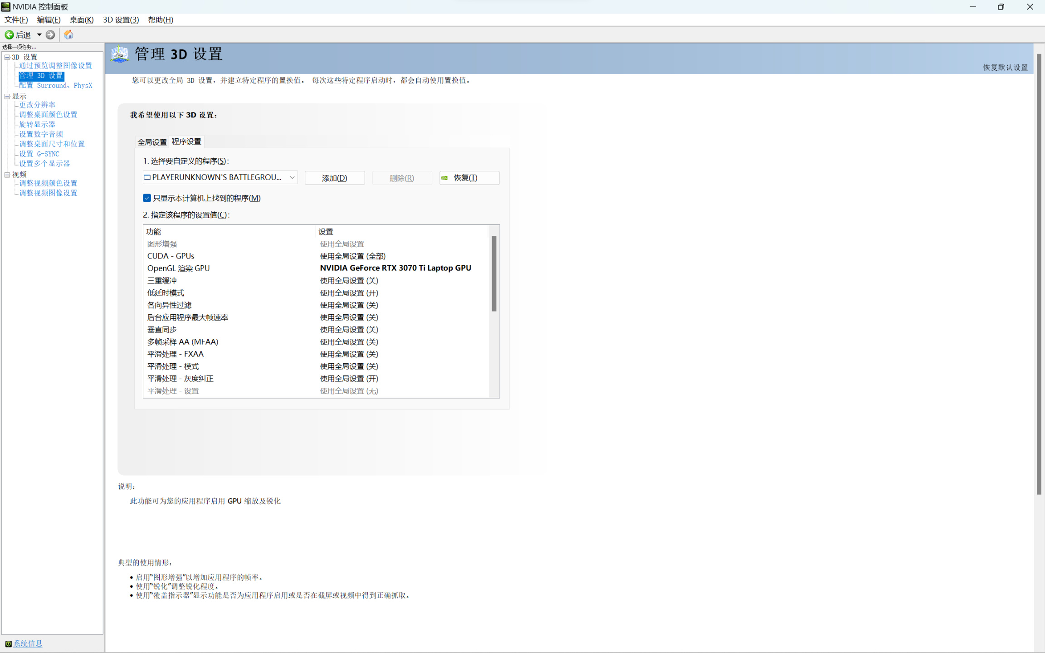Open the 帮助(H) menu

point(161,19)
